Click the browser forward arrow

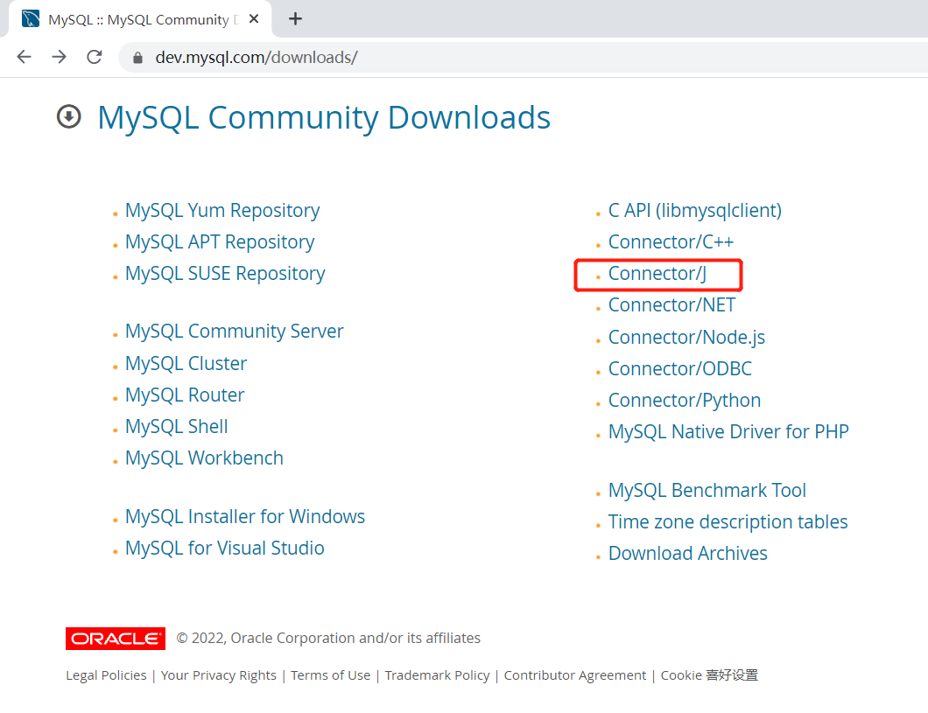pos(60,57)
